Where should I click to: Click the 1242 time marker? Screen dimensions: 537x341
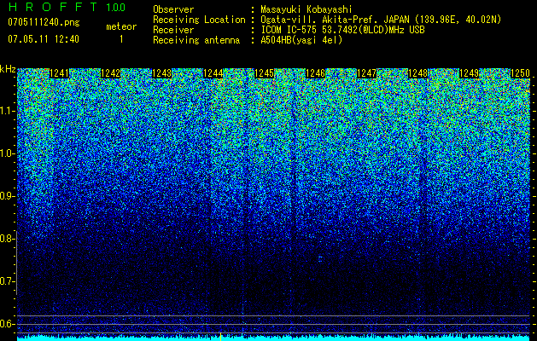coord(111,73)
